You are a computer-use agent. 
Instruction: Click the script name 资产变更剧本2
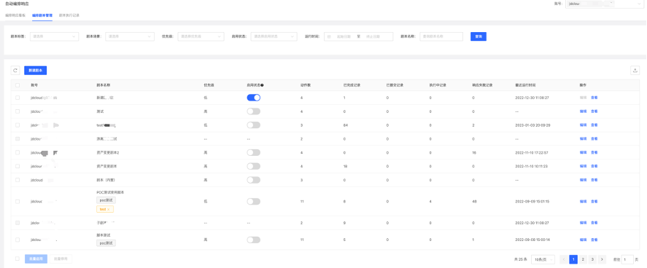(x=107, y=152)
